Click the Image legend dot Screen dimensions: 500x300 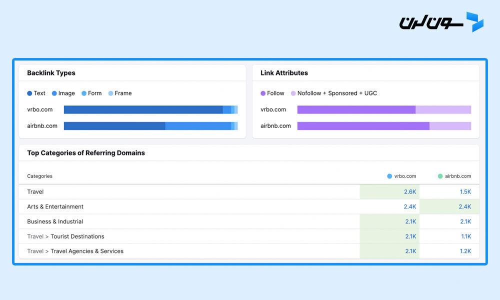point(54,93)
